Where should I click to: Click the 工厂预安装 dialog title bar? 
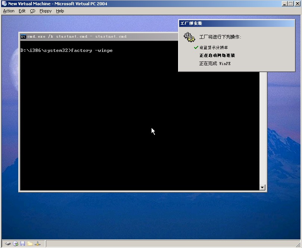(x=237, y=23)
